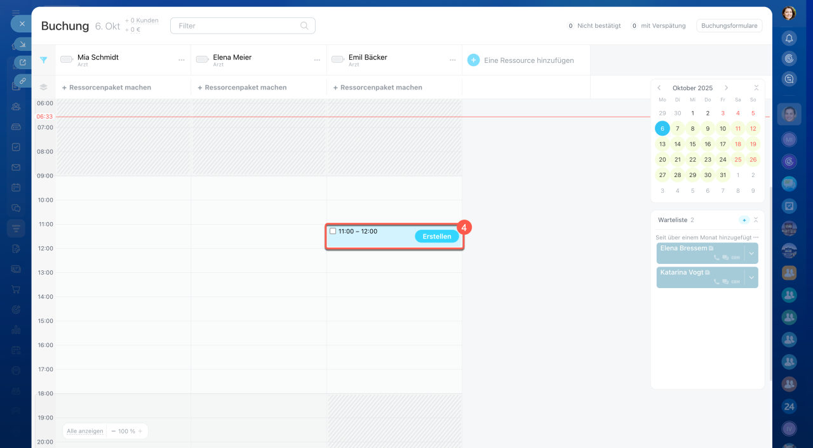
Task: Click the Oktober 2025 month title
Action: click(692, 88)
